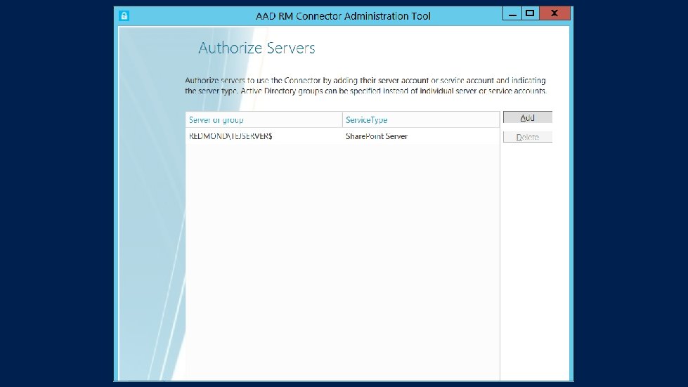Open the connector app icon in title bar
This screenshot has height=387, width=688.
(124, 15)
